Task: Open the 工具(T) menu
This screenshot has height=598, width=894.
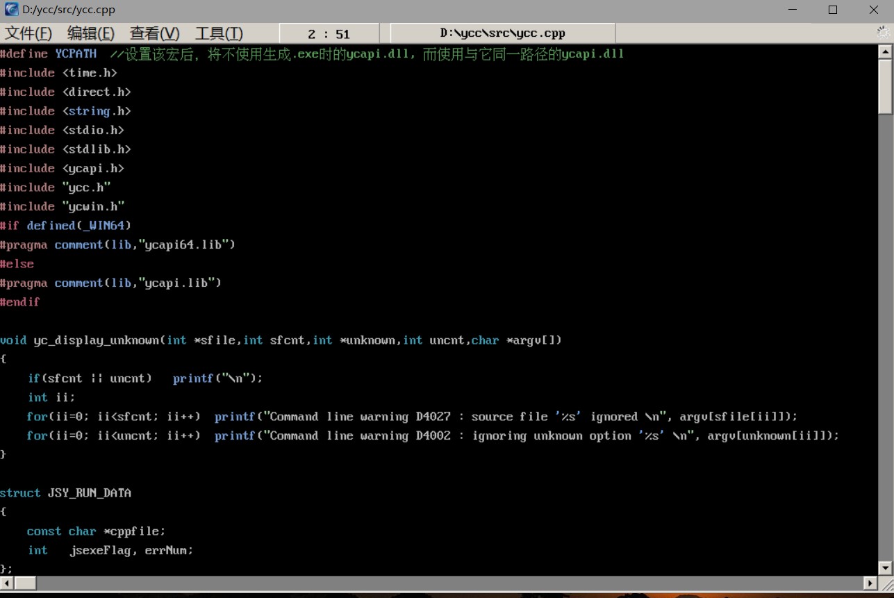Action: [x=219, y=33]
